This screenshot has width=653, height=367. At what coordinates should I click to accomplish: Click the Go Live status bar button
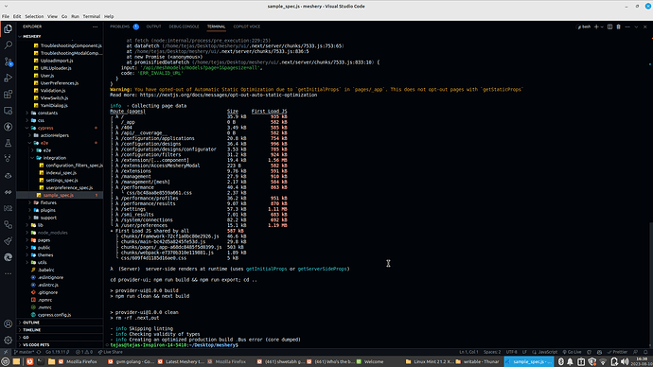572,352
